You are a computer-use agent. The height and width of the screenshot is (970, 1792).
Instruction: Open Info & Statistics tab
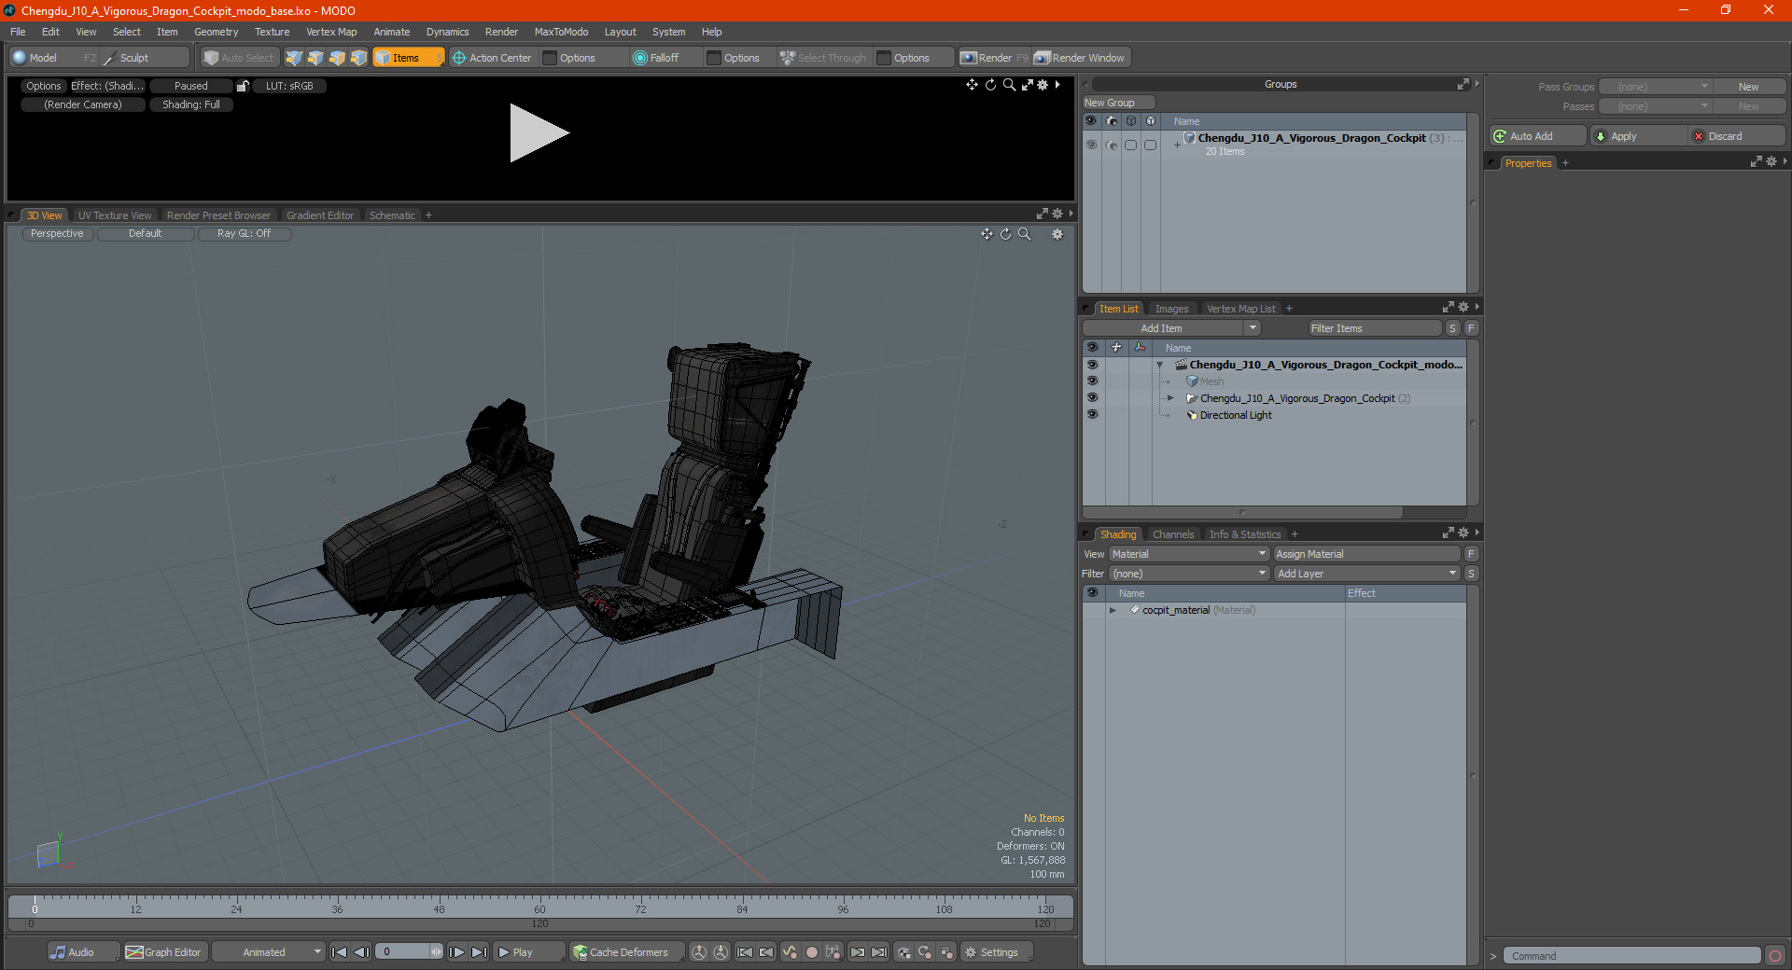1245,534
